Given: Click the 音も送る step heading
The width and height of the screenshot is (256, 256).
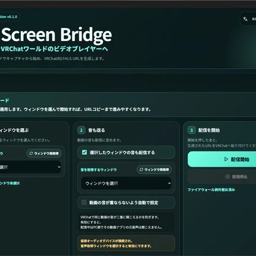Looking at the screenshot, I should click(97, 130).
